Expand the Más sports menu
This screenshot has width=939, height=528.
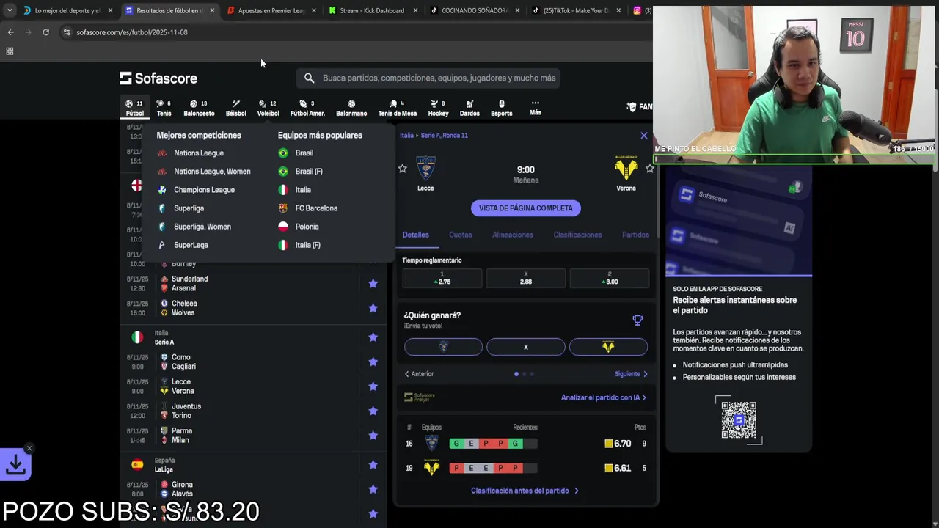[x=536, y=108]
